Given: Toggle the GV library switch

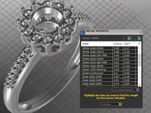Looking at the screenshot, I should [x=127, y=38].
